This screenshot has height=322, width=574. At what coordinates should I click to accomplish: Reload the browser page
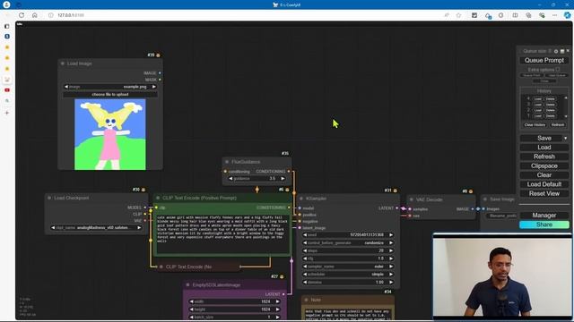[22, 15]
